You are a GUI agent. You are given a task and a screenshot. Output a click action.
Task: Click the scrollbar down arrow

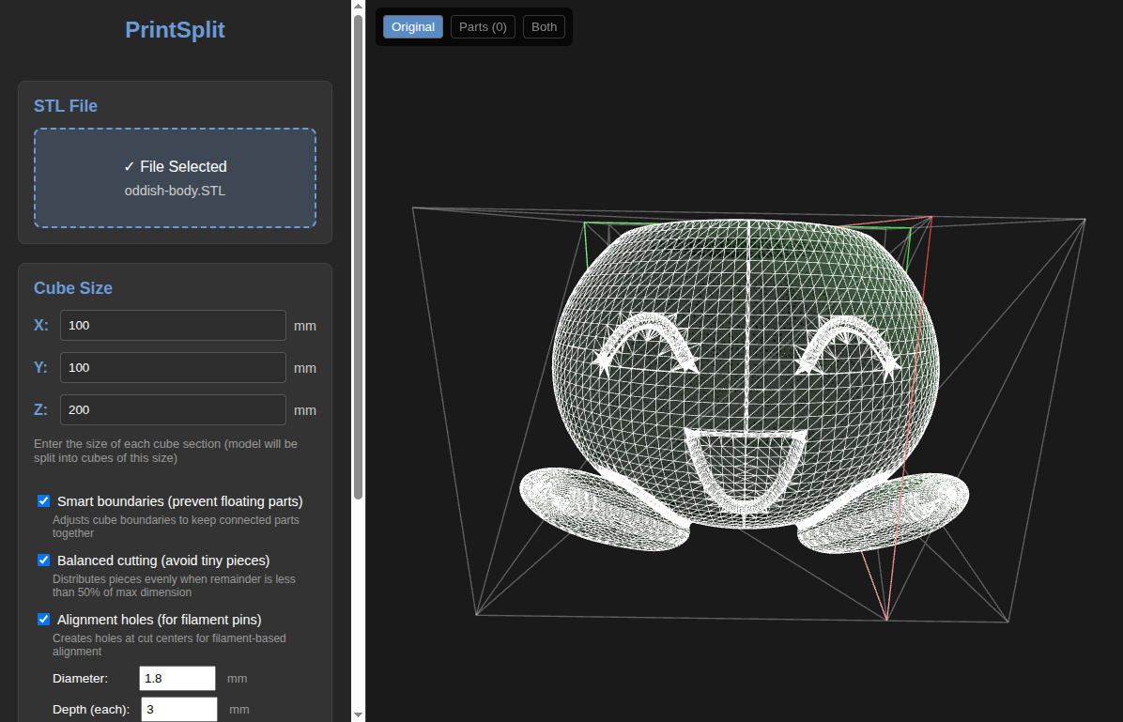click(x=358, y=714)
